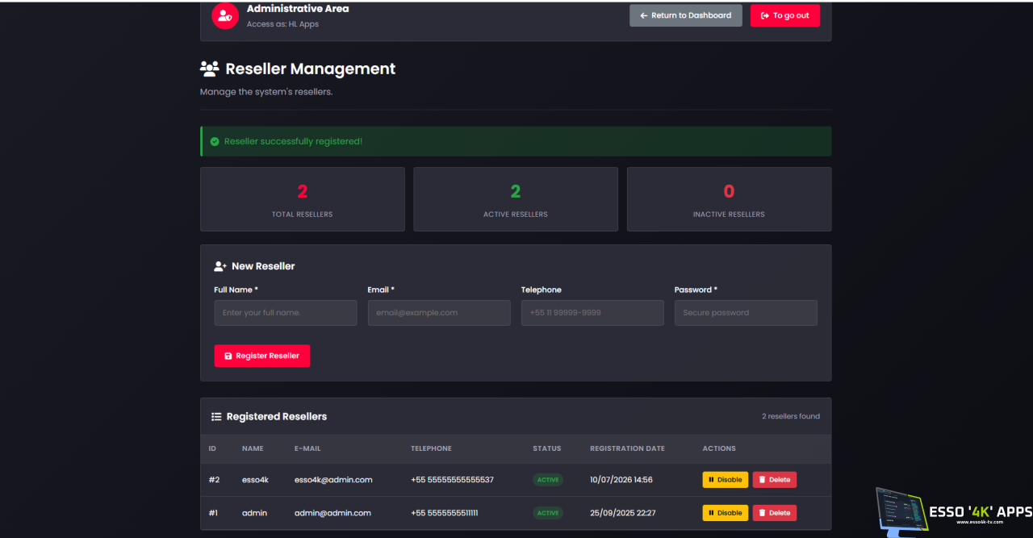The image size is (1033, 538).
Task: Click Return to Dashboard button
Action: 686,15
